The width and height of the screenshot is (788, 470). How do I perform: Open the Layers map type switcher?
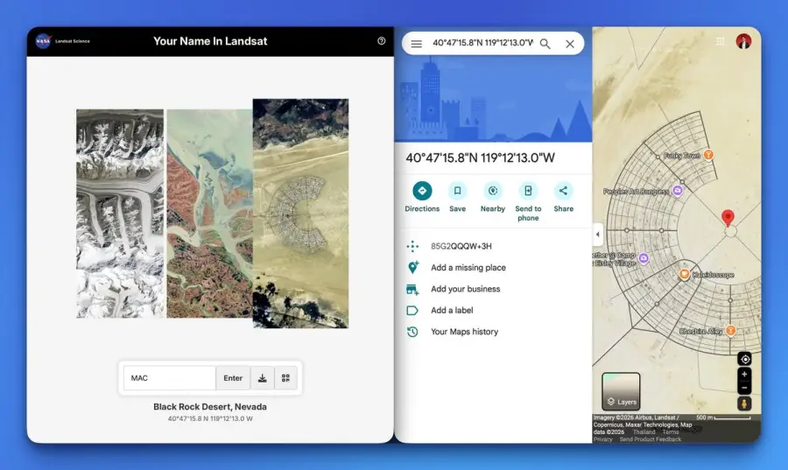(x=621, y=392)
